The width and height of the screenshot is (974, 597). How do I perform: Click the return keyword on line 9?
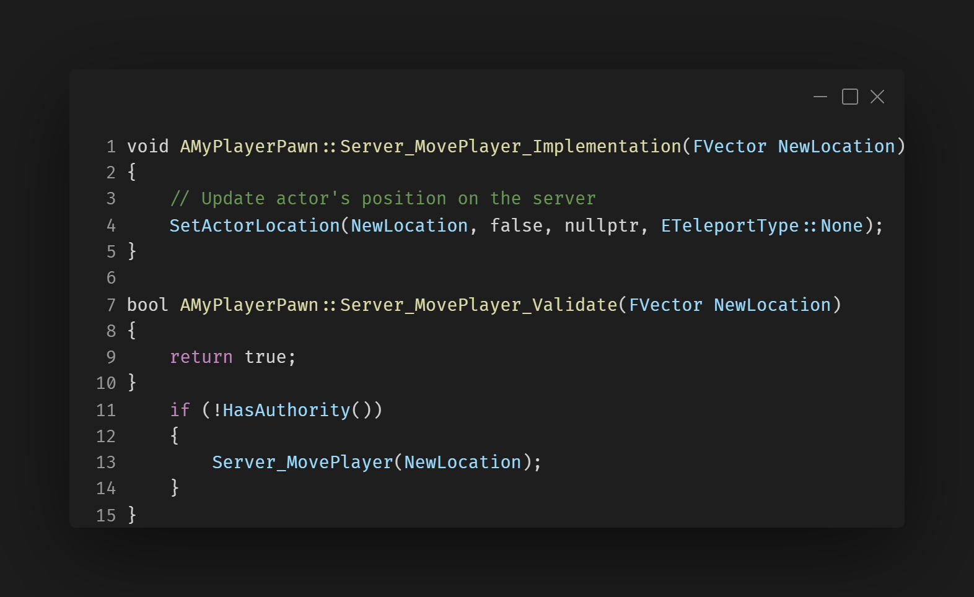tap(201, 357)
